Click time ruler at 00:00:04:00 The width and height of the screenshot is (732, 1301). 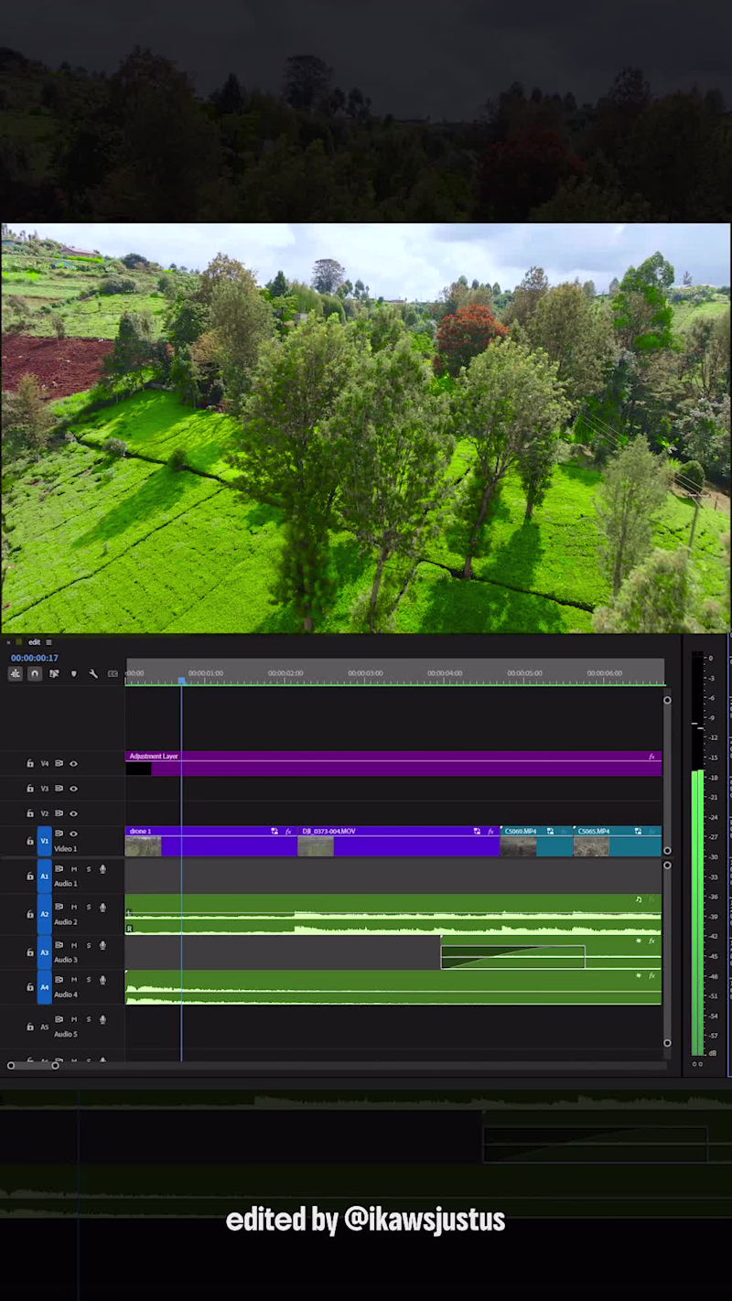click(x=445, y=673)
